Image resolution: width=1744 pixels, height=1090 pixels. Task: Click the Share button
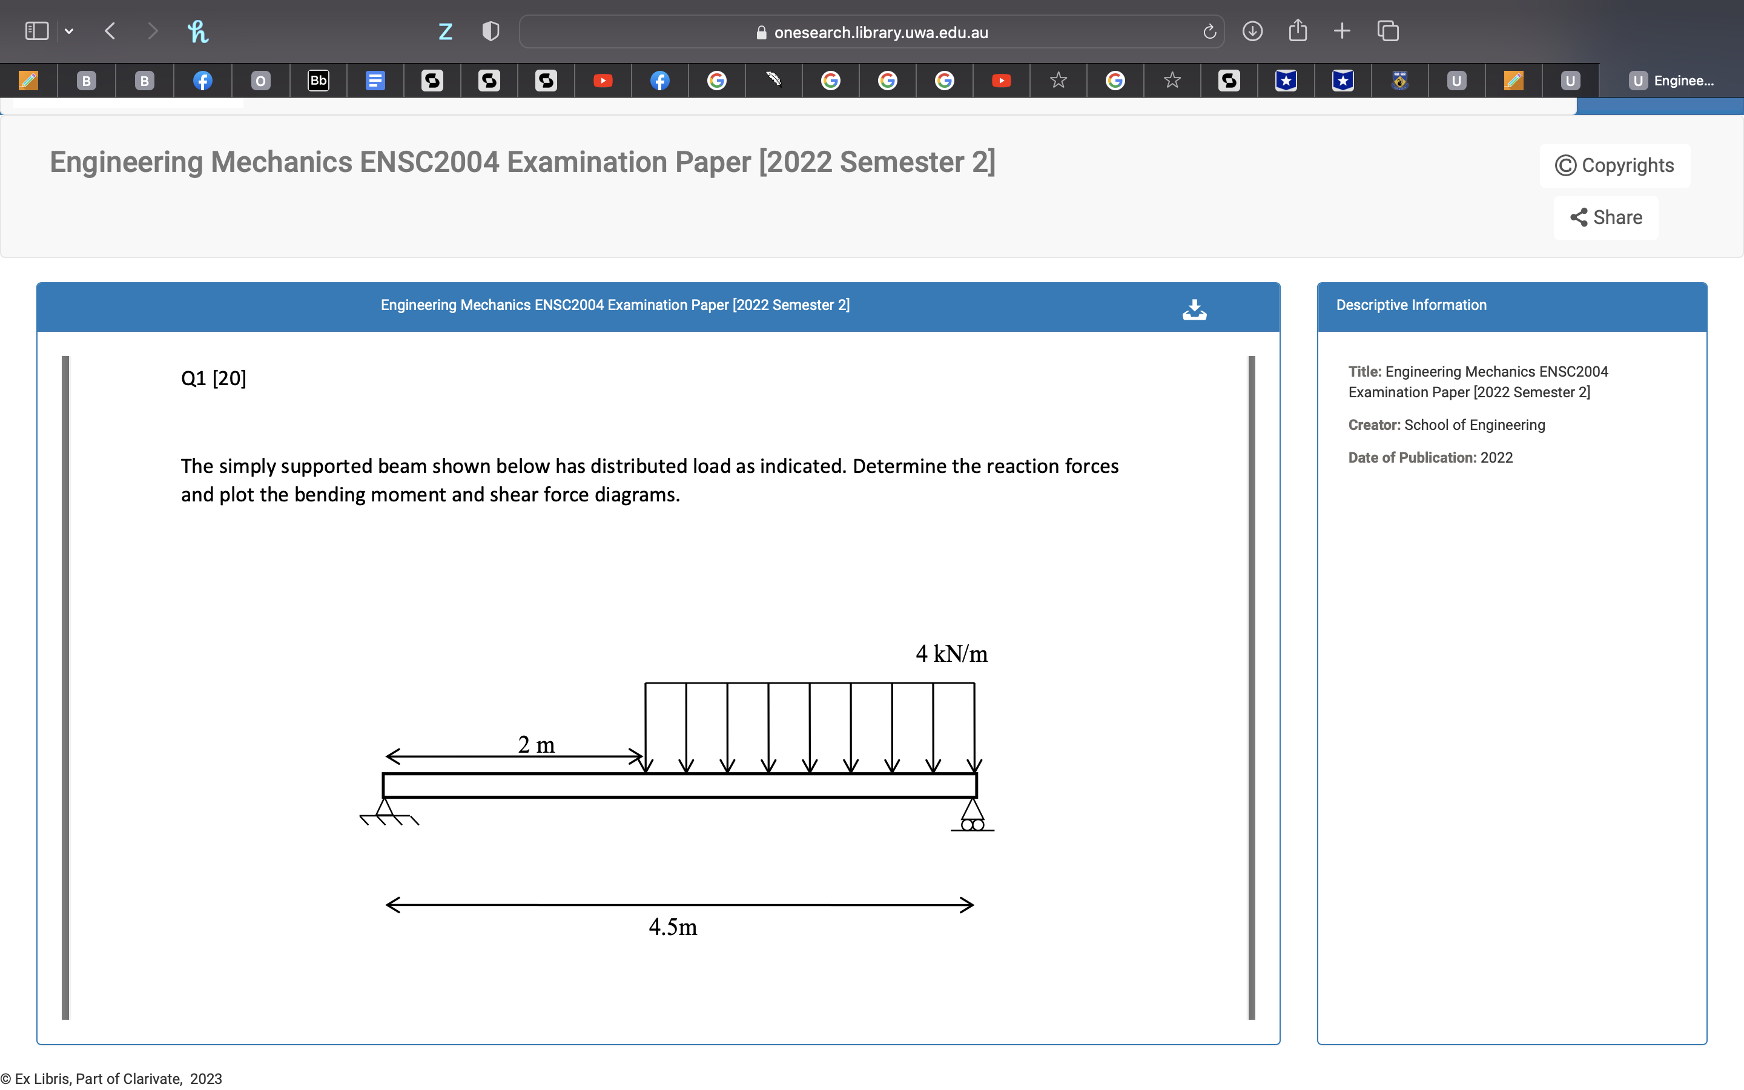click(x=1606, y=218)
